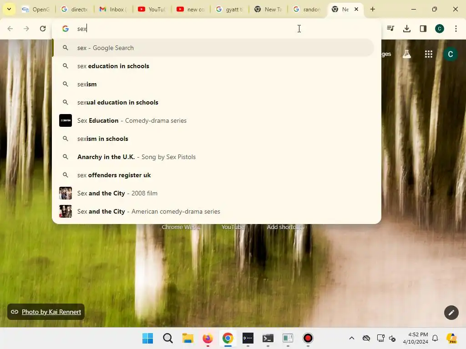The width and height of the screenshot is (466, 349).
Task: Switch to the New Tab tab labeled 'New Ta'
Action: (268, 10)
